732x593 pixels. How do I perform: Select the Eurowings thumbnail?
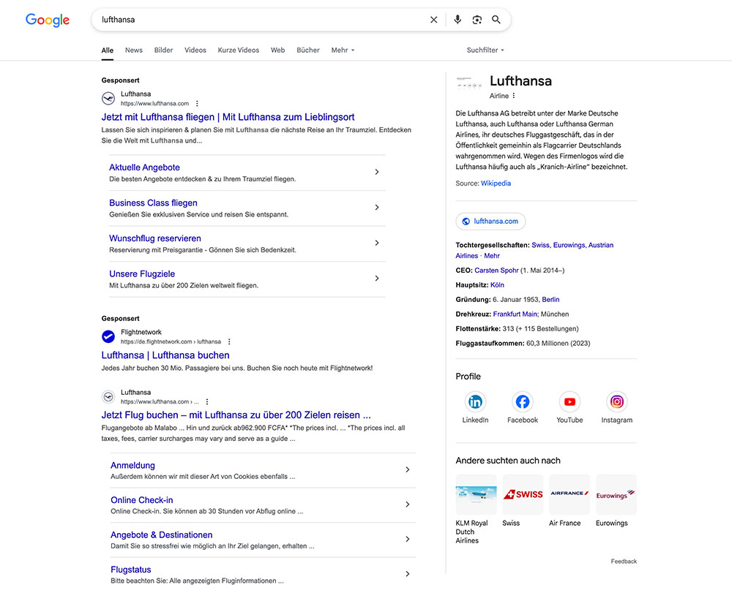[616, 494]
